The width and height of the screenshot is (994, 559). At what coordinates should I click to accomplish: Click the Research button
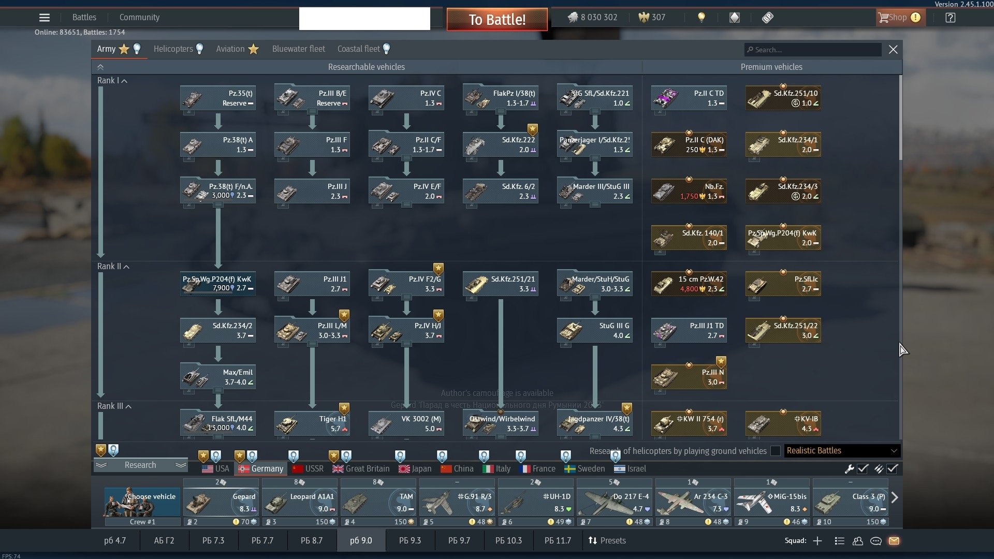pos(140,465)
